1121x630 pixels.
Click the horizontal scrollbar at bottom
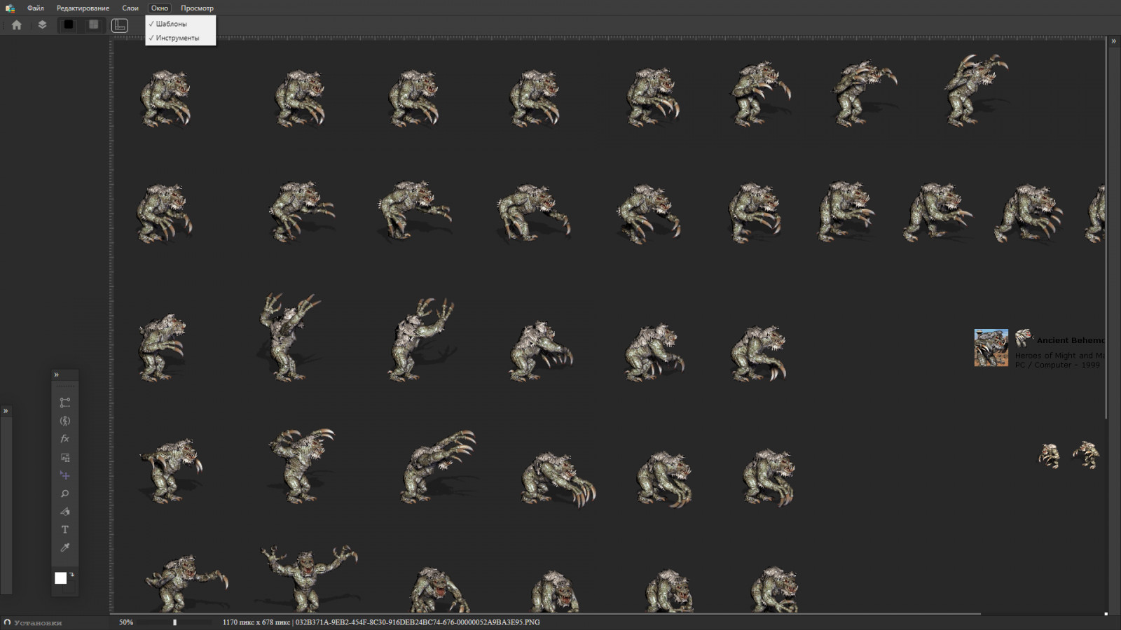(x=546, y=613)
